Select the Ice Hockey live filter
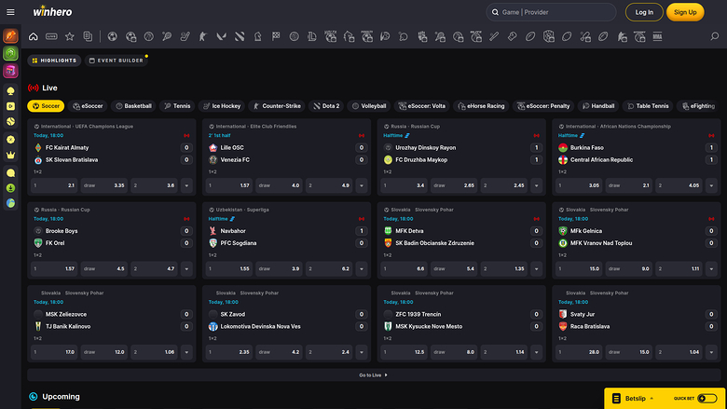 [x=220, y=106]
